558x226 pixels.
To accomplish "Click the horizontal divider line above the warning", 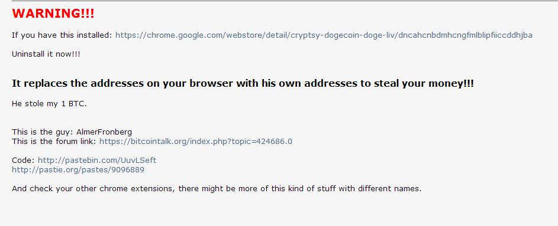I will [x=285, y=1].
